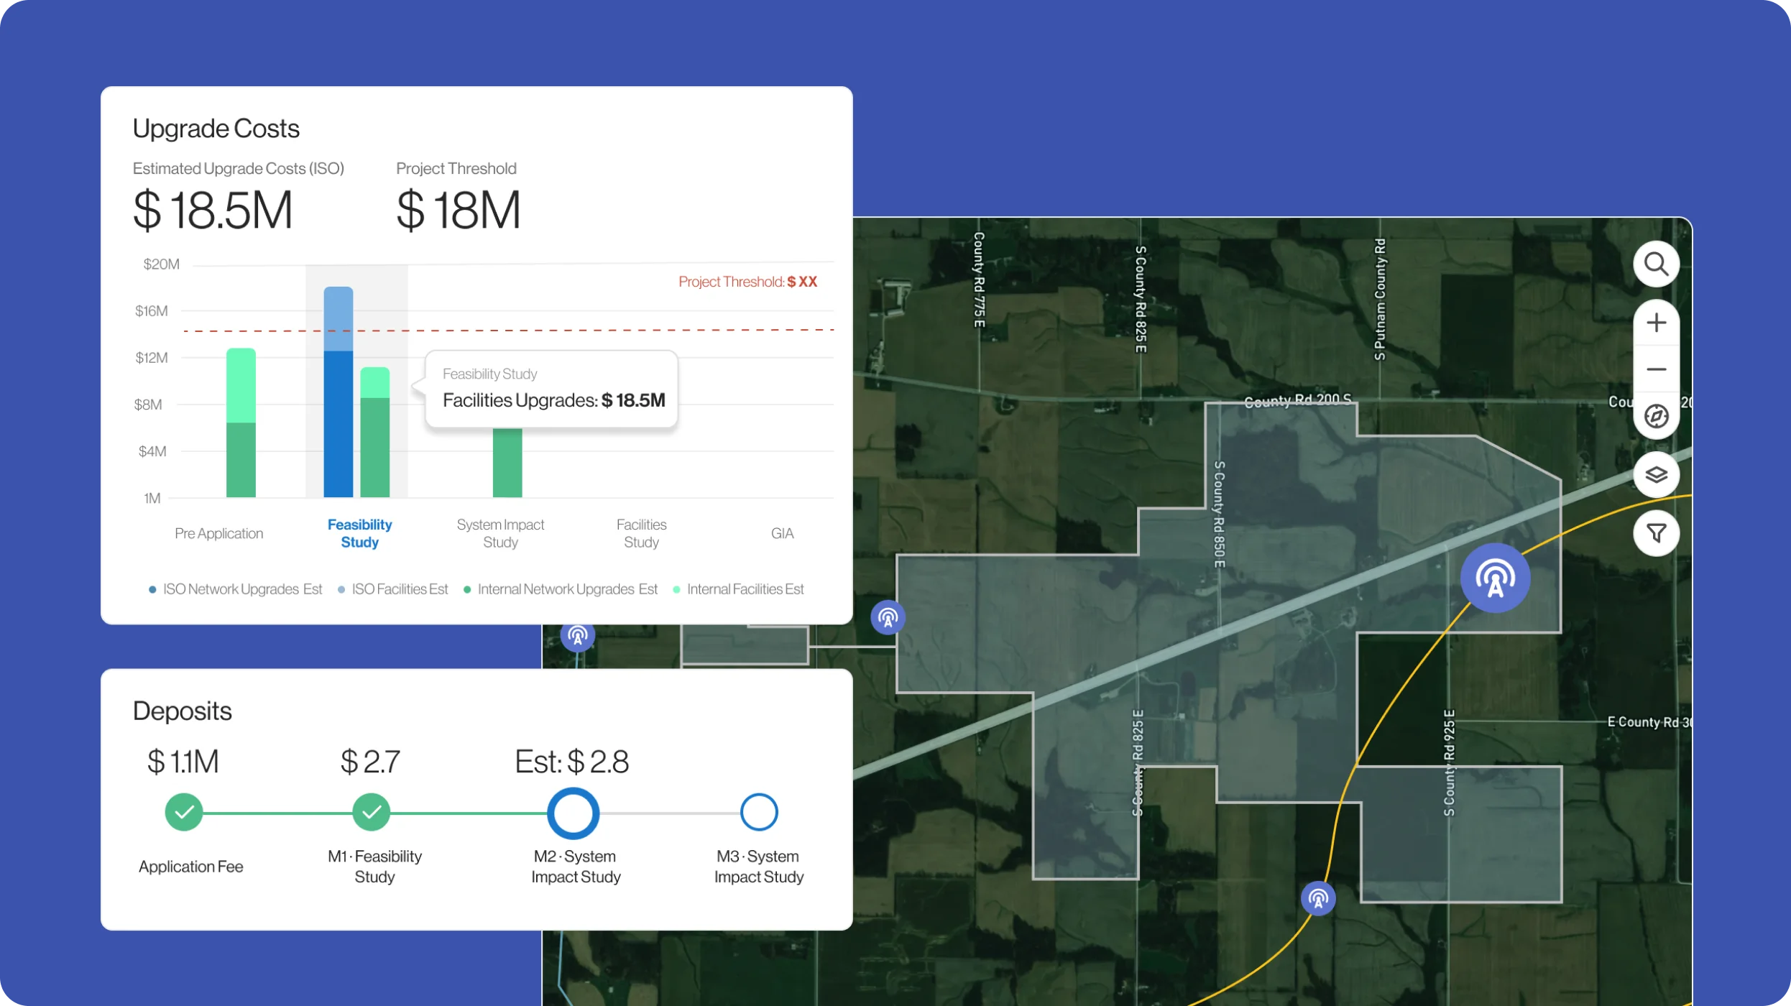Image resolution: width=1791 pixels, height=1006 pixels.
Task: Click the green internal bar in Feasibility Study
Action: click(375, 432)
